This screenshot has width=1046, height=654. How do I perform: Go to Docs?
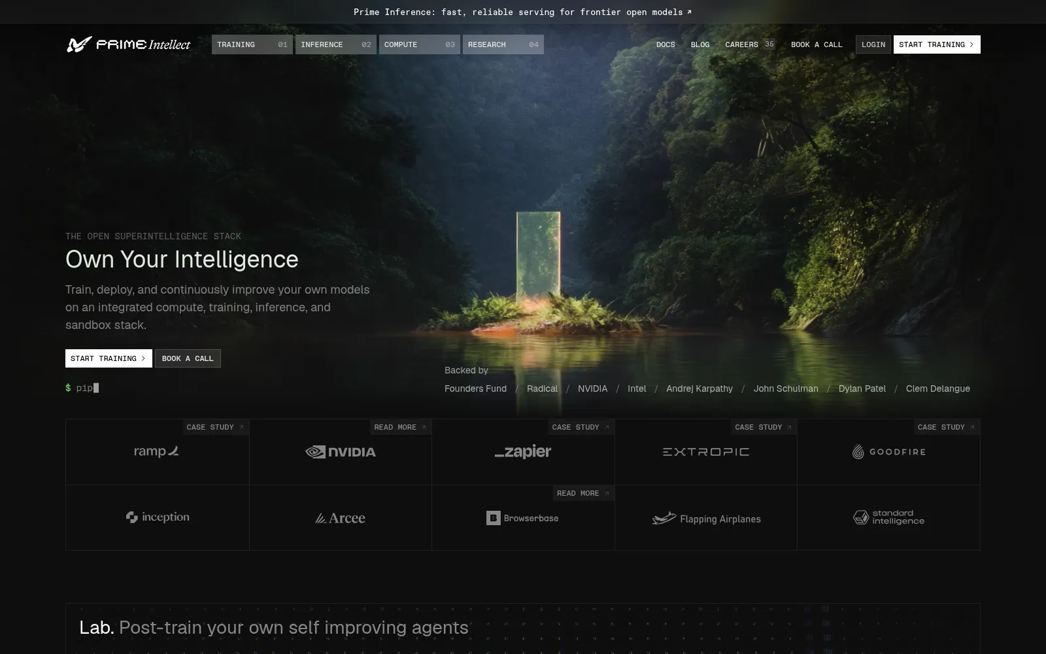tap(666, 44)
